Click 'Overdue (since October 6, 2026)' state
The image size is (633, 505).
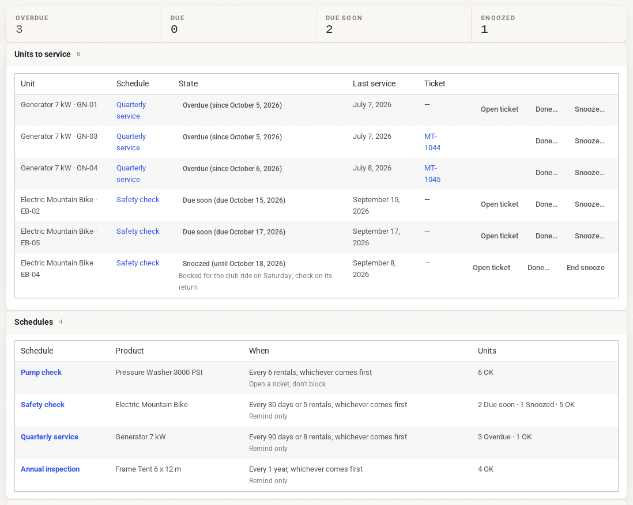point(232,169)
